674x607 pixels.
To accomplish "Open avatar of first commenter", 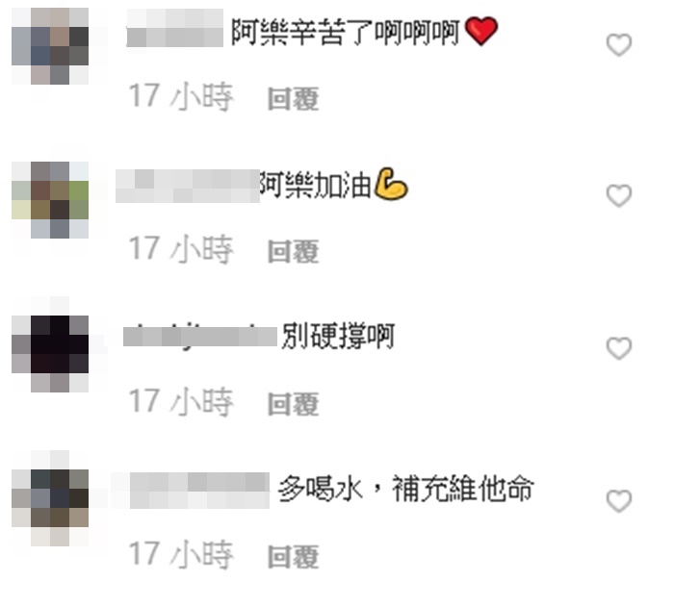I will (x=50, y=46).
